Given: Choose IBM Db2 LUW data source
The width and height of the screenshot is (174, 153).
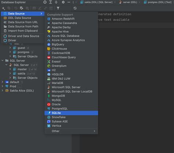Looking at the screenshot, I should (71, 79).
